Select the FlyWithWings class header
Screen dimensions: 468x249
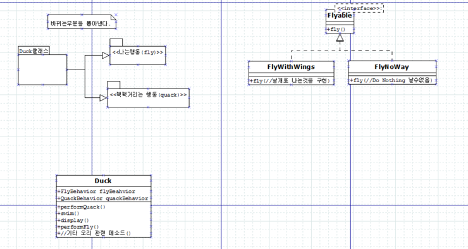(291, 67)
